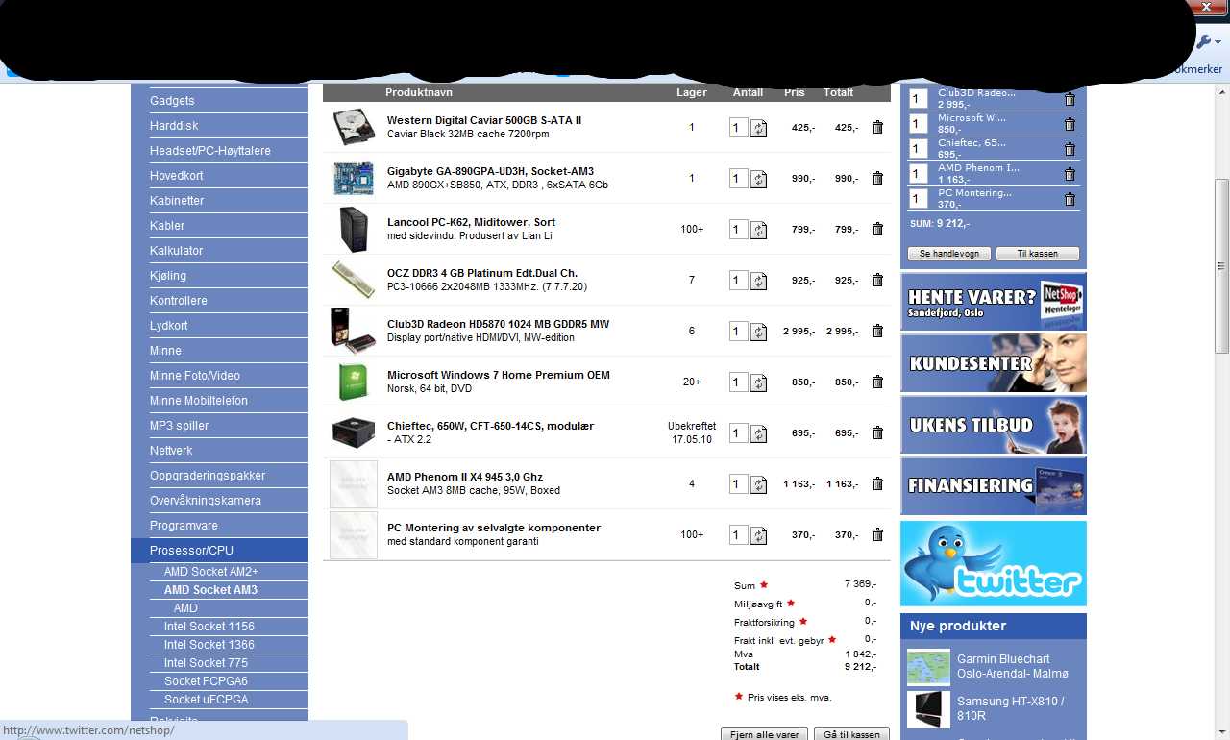Image resolution: width=1230 pixels, height=740 pixels.
Task: Remove PC Montering... in sidebar cart
Action: pyautogui.click(x=1070, y=199)
